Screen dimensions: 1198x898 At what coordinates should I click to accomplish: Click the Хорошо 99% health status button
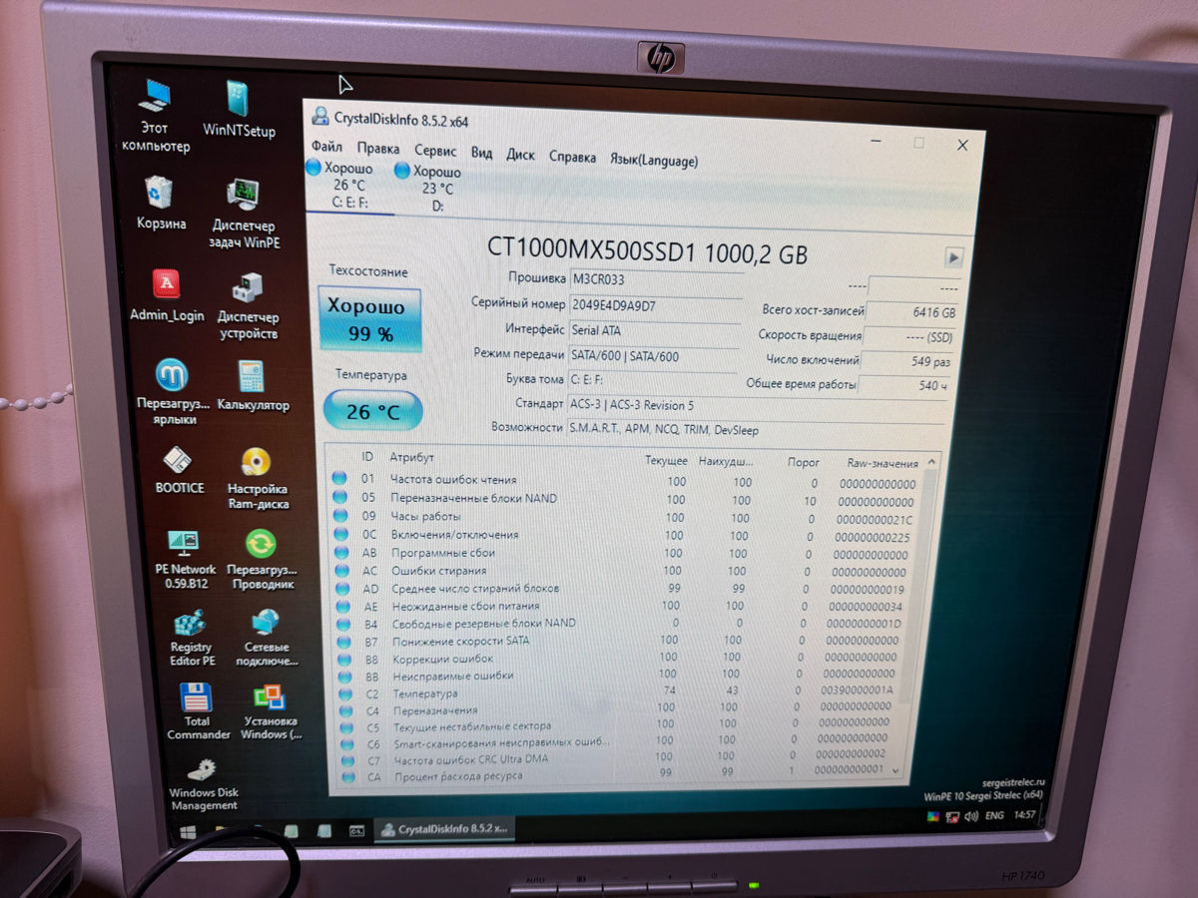coord(367,318)
